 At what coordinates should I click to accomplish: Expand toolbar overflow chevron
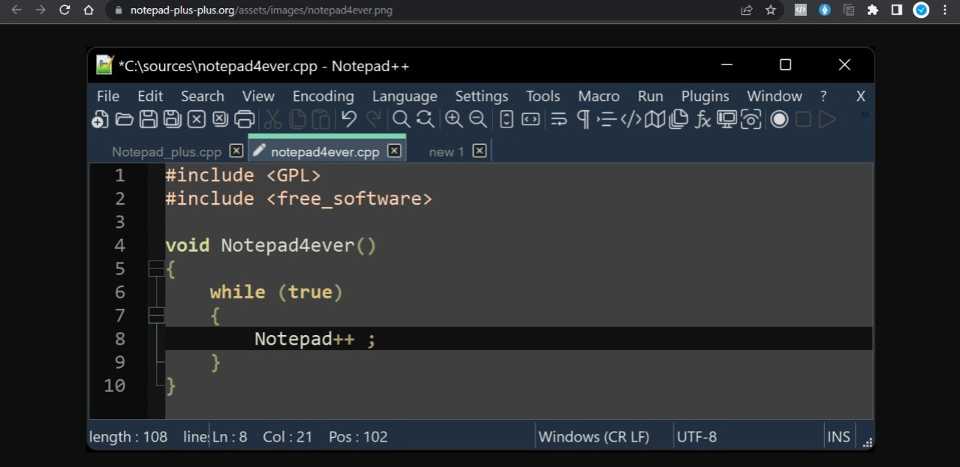click(x=865, y=115)
